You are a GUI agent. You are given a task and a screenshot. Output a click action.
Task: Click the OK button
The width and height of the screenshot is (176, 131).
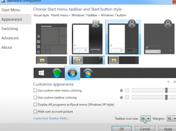122,129
